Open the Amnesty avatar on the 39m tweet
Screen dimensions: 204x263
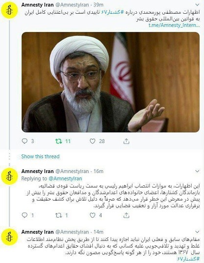click(x=9, y=10)
